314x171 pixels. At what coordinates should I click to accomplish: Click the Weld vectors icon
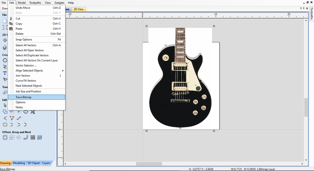pos(5,112)
